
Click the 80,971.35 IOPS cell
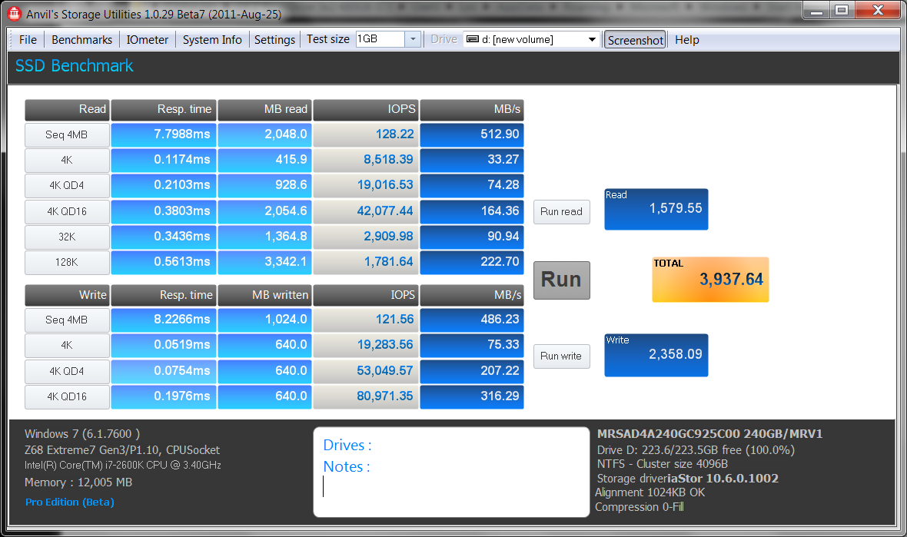(366, 396)
